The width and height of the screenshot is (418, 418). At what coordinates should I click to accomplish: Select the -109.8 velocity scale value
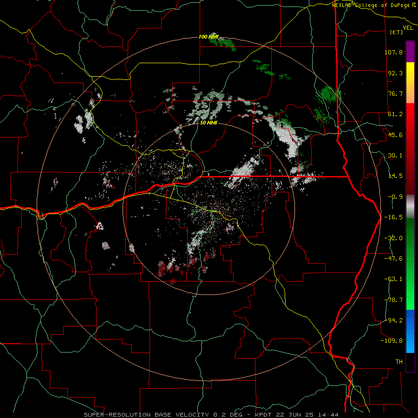392,341
